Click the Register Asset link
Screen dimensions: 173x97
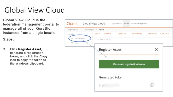[x=80, y=39]
